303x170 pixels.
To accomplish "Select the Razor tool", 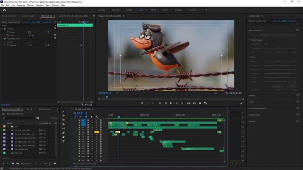I will (63, 124).
